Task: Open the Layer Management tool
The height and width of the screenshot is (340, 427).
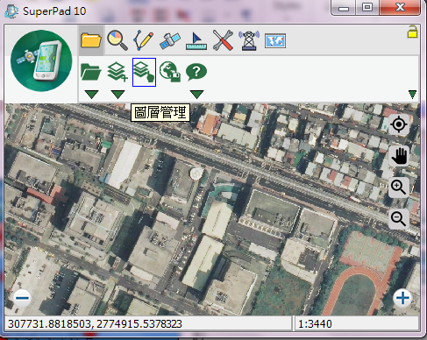Action: coord(144,72)
